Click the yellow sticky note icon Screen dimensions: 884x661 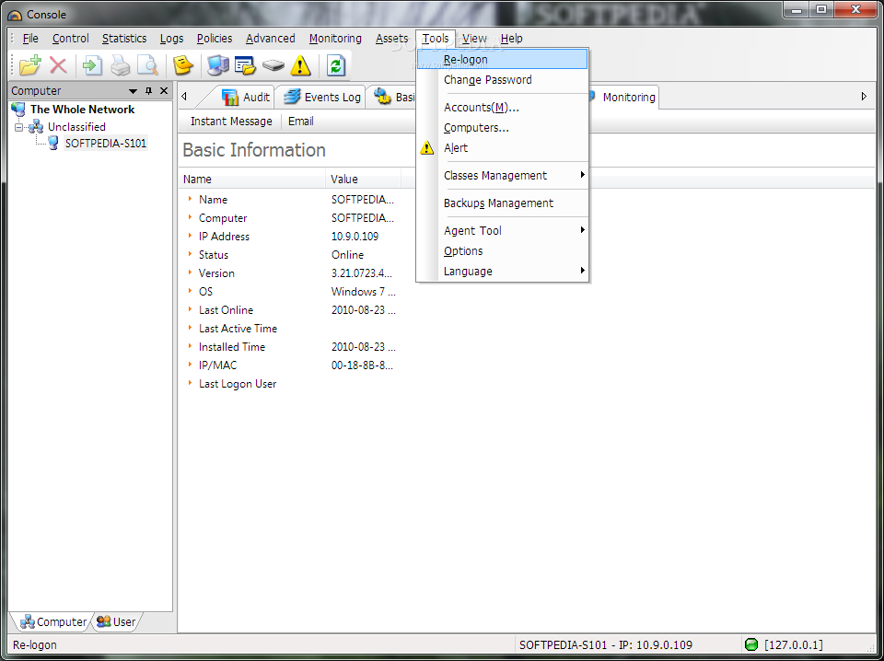click(x=182, y=65)
